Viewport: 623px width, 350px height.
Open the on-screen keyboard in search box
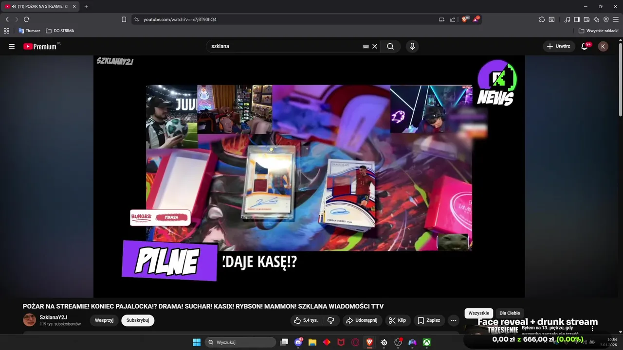tap(366, 46)
